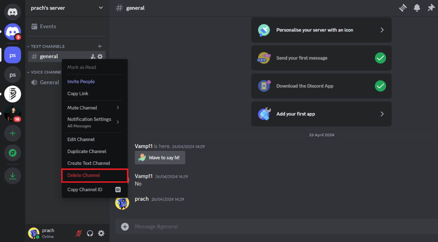Click the Events calendar icon entry
438x242 pixels.
[x=34, y=26]
